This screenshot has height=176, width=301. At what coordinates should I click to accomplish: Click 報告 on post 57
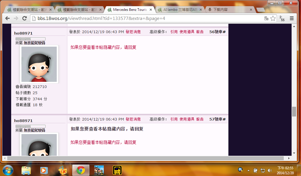point(200,119)
